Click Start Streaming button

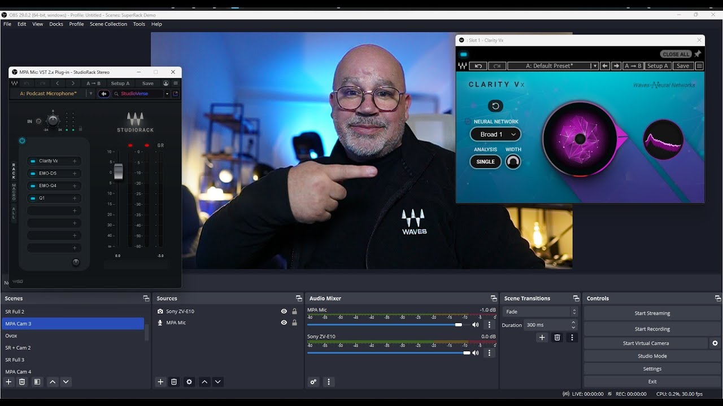(652, 314)
